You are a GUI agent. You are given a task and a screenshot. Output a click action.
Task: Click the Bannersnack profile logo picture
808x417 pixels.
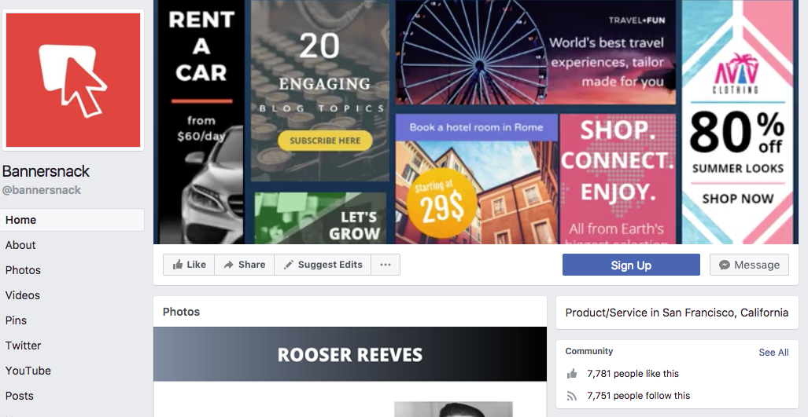[73, 80]
